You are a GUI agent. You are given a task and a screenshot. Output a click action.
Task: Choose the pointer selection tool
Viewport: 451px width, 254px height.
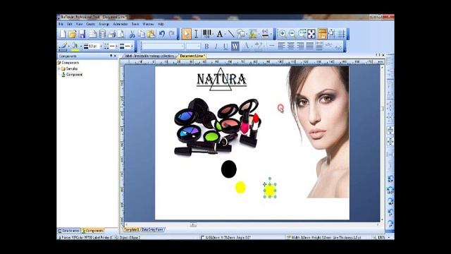[x=186, y=34]
